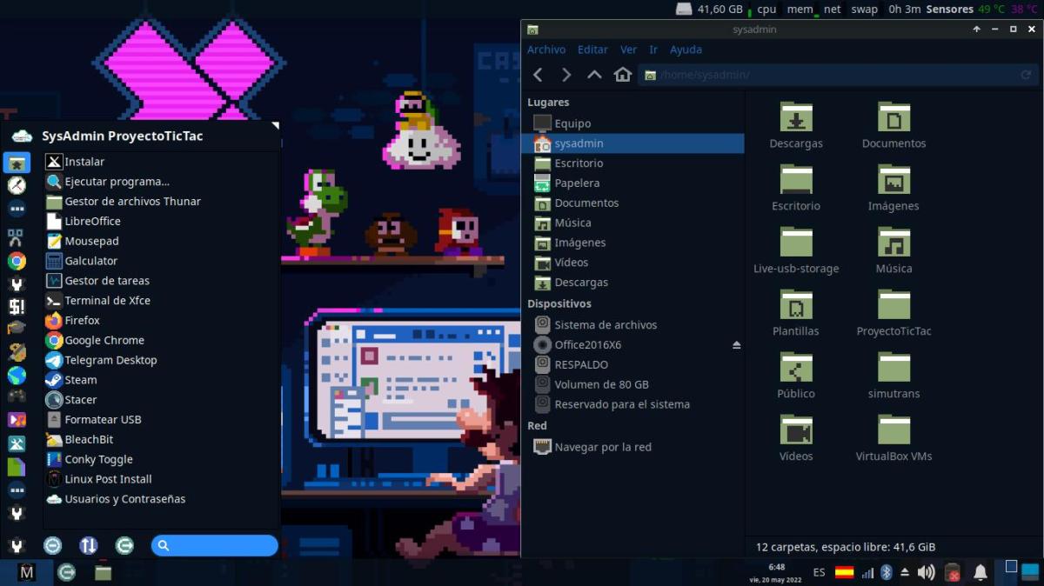Open the notifications bell icon
This screenshot has height=586, width=1044.
[980, 572]
